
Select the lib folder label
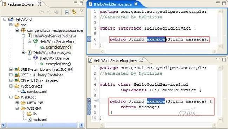tap(35, 114)
